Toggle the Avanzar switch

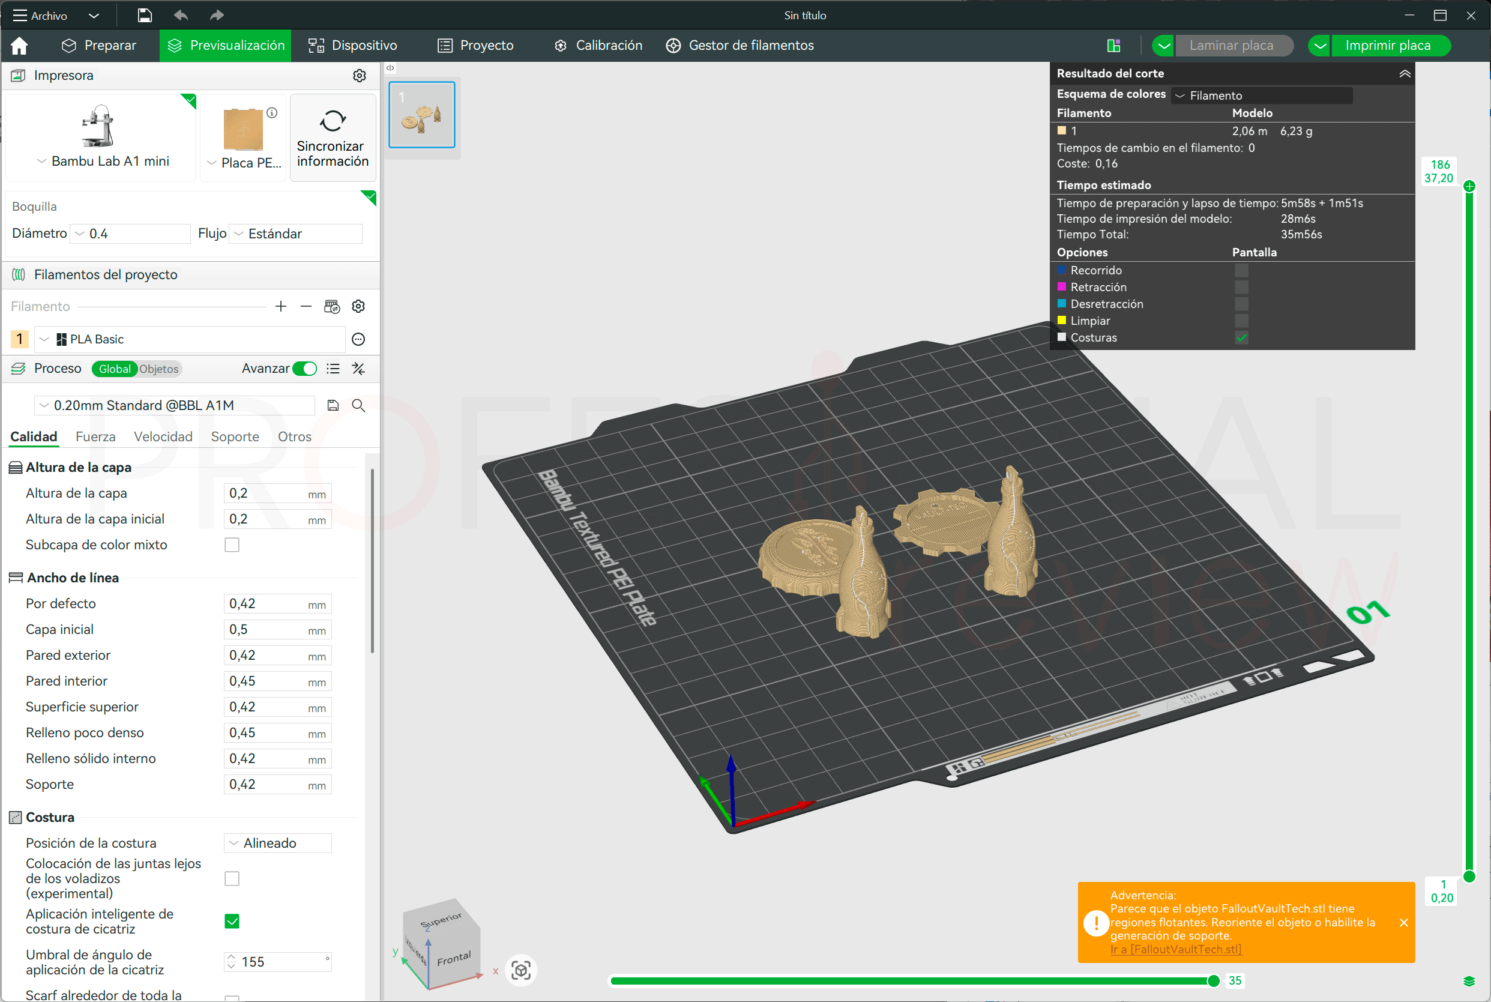tap(305, 369)
